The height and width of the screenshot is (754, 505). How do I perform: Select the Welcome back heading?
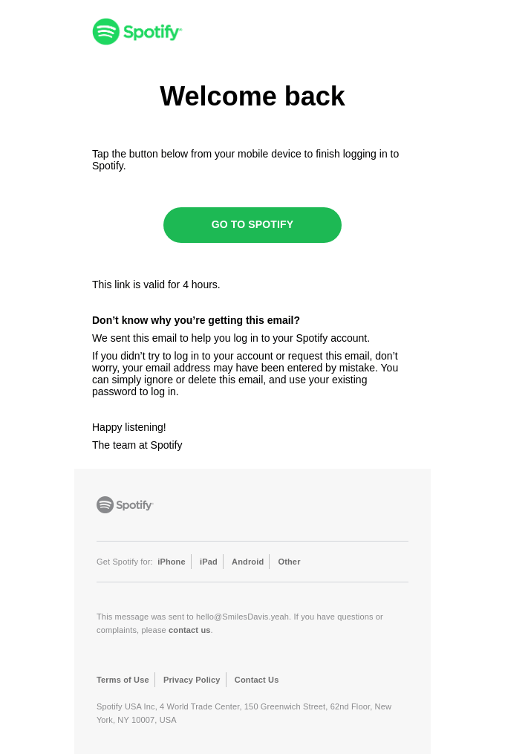pos(252,96)
